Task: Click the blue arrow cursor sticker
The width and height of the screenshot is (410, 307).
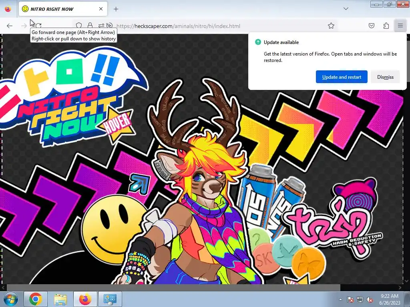Action: tap(140, 183)
